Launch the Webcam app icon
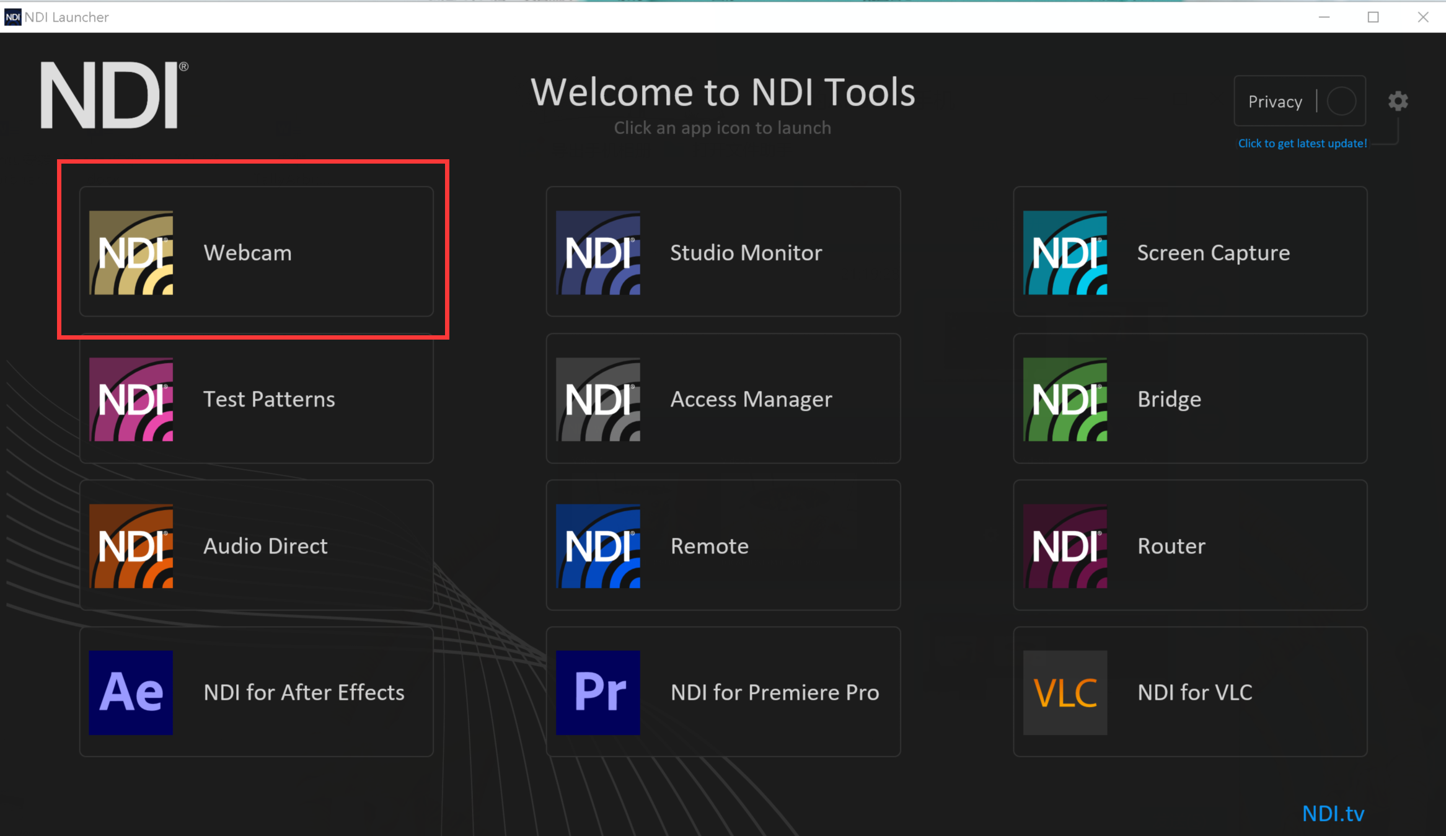The height and width of the screenshot is (836, 1446). point(131,252)
